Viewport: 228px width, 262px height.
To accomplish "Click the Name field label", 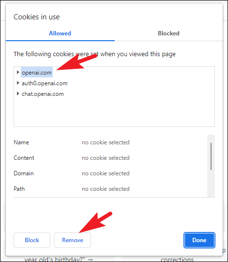I will click(21, 142).
